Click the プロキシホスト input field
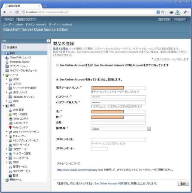 click(118, 140)
